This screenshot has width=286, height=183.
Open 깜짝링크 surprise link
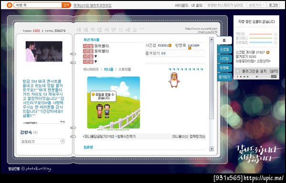(x=197, y=136)
